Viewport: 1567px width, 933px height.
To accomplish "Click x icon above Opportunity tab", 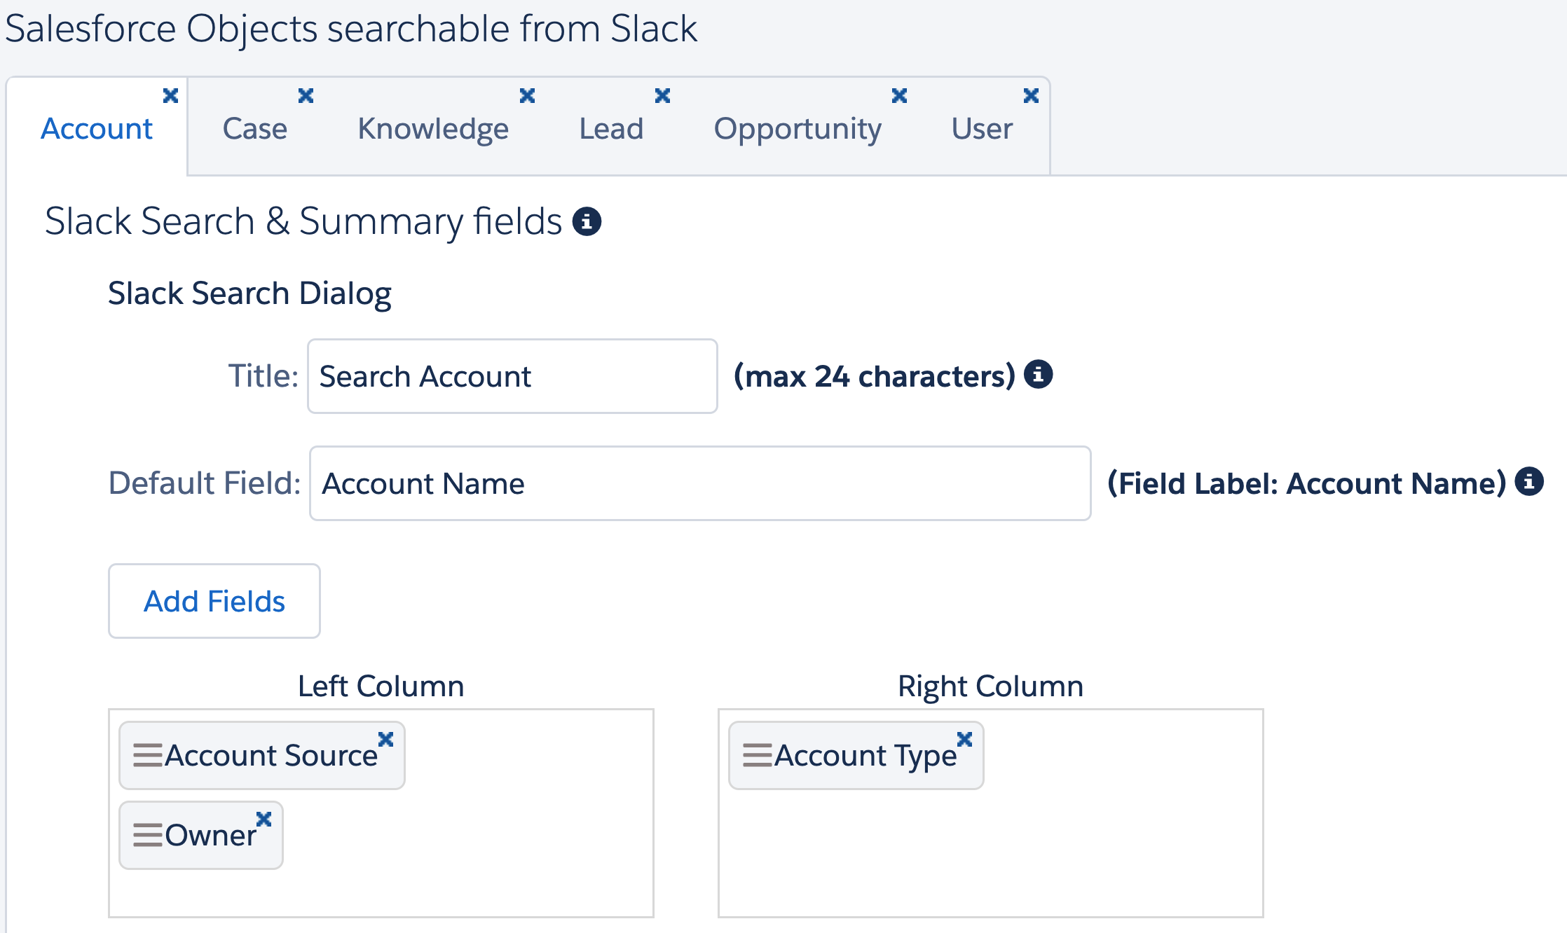I will pos(899,96).
